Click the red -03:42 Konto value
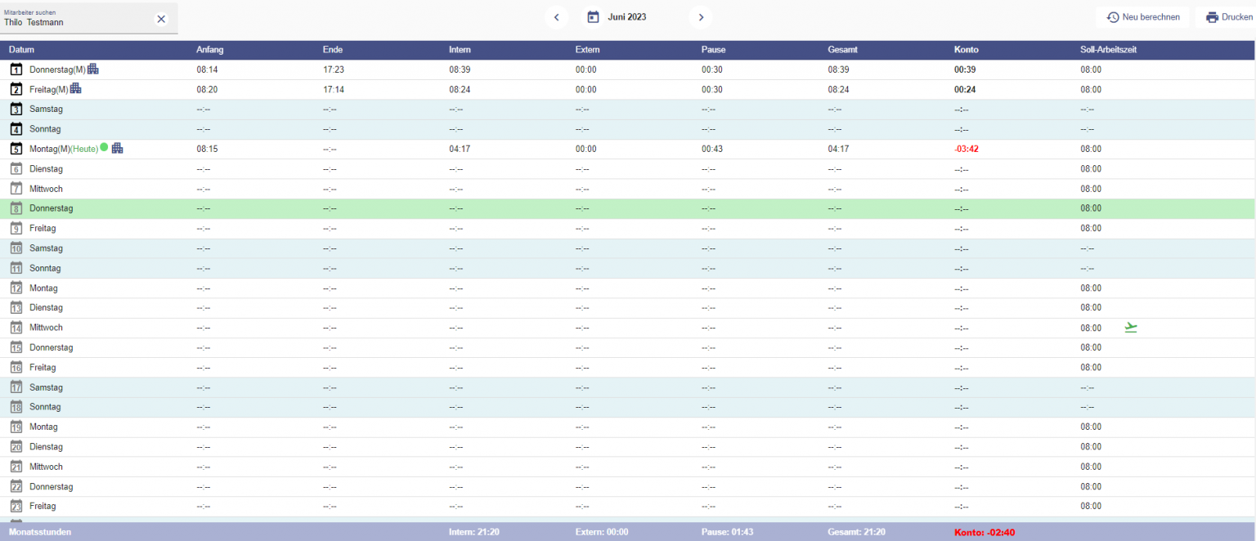 coord(966,149)
